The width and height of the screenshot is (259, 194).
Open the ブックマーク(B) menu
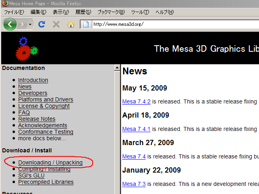[111, 12]
